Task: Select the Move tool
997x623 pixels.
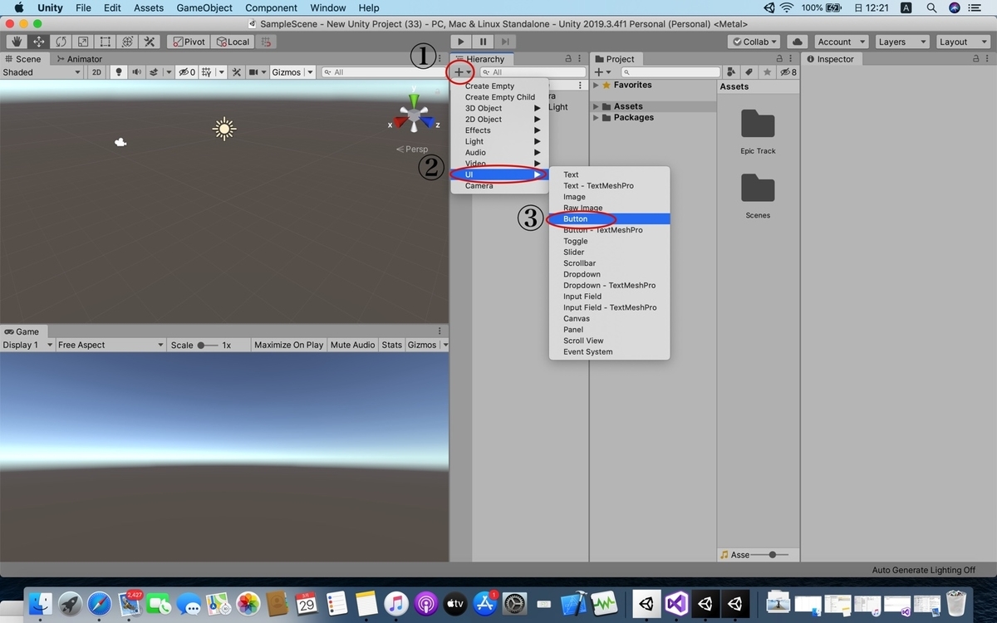Action: (38, 42)
